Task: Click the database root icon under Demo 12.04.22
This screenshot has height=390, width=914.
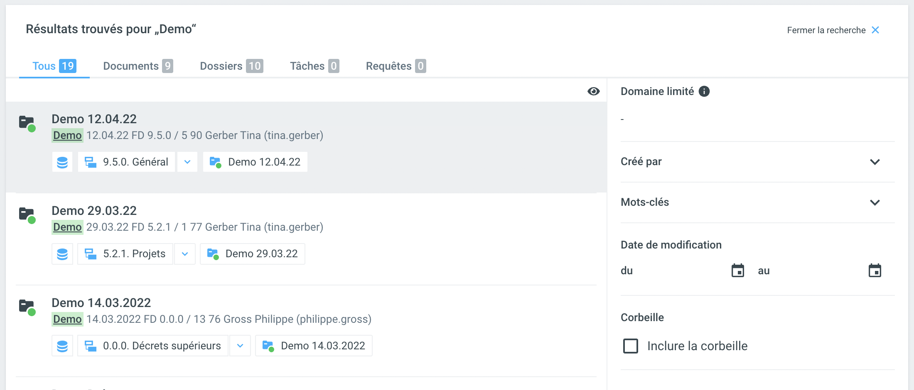Action: point(62,162)
